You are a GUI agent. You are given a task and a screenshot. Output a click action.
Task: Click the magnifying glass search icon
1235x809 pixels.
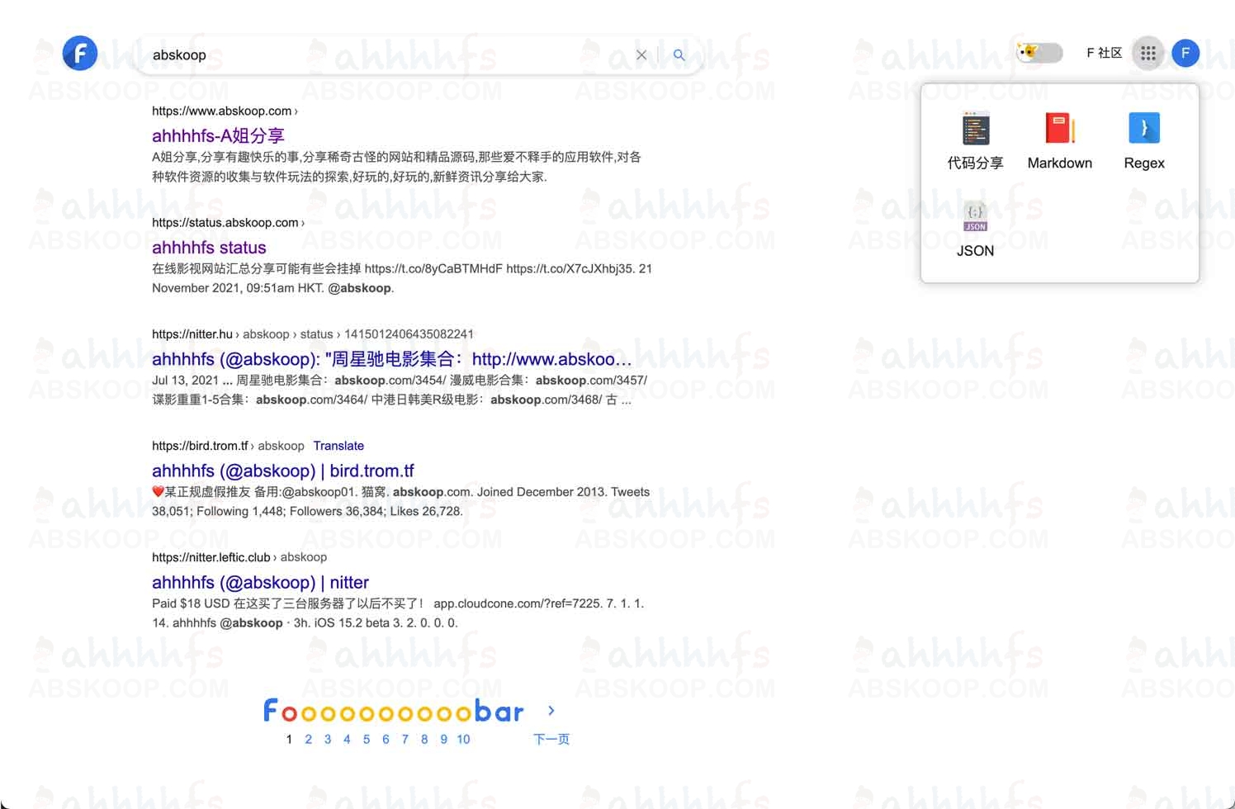(679, 54)
